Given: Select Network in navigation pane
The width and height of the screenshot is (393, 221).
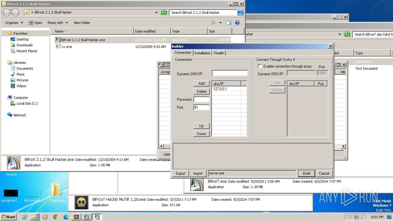Looking at the screenshot, I should coord(20,115).
